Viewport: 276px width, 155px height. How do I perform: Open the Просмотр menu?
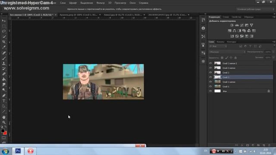click(120, 3)
